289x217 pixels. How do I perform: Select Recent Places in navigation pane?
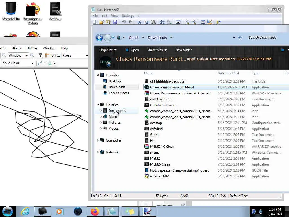119,93
